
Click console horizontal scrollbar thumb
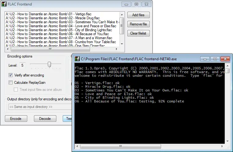point(121,146)
